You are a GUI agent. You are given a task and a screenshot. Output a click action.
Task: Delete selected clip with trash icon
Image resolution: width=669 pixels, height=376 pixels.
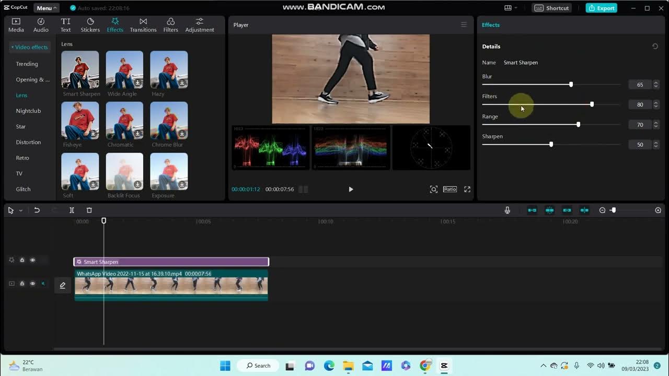pyautogui.click(x=89, y=210)
